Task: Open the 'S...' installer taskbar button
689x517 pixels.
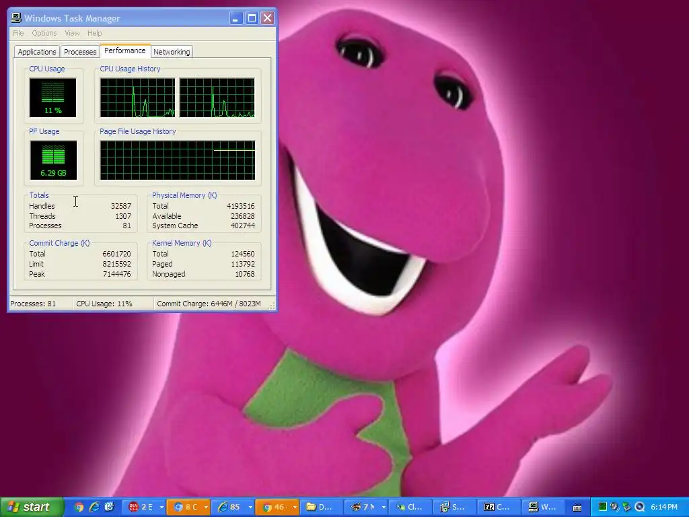Action: tap(455, 507)
